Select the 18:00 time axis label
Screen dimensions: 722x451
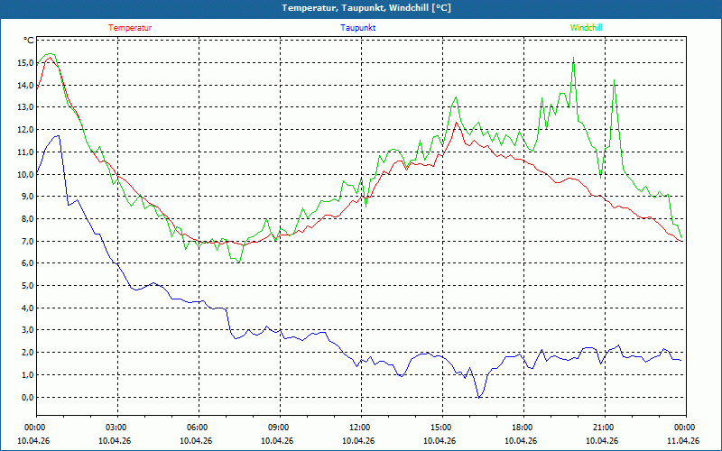(523, 428)
